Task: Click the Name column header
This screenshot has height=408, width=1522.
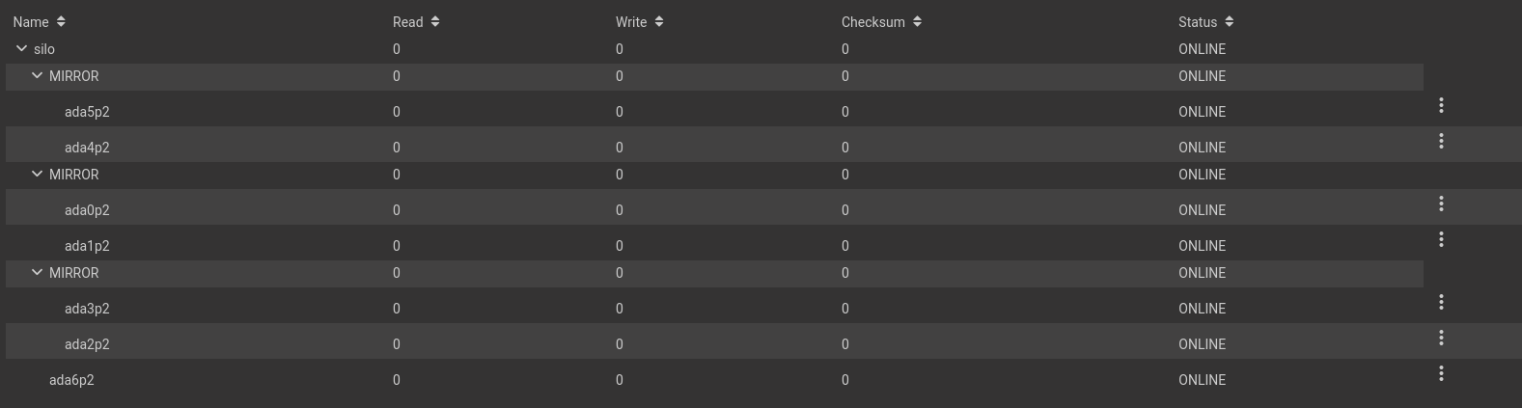Action: [x=31, y=22]
